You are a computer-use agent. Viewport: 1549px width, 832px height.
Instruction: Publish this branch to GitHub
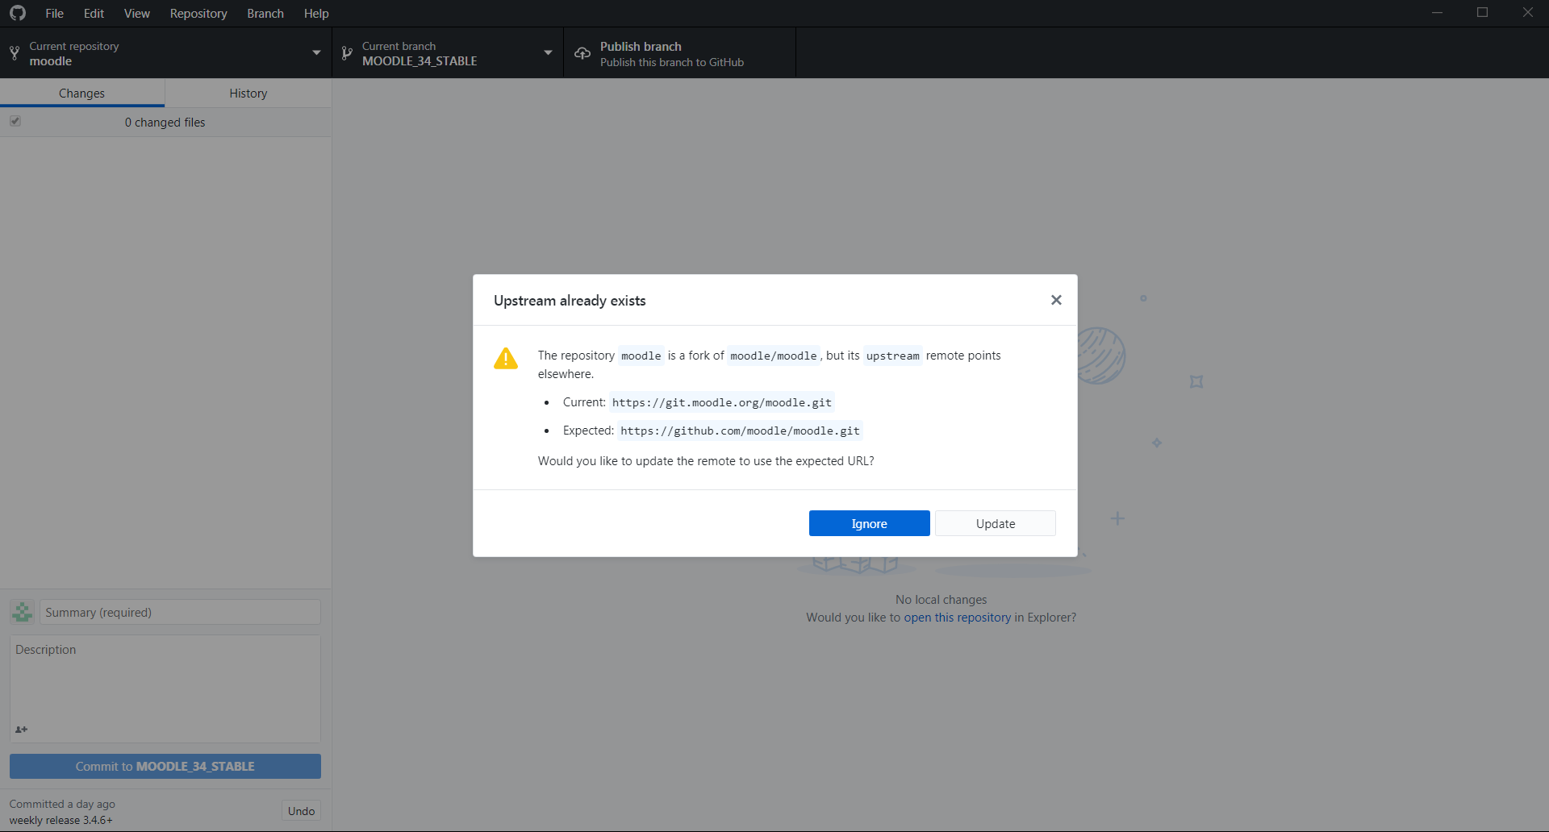coord(679,53)
